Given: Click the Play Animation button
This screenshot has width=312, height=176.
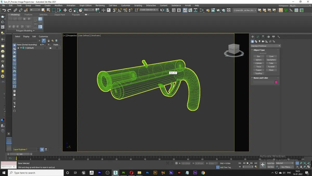Looking at the screenshot, I should (248, 163).
